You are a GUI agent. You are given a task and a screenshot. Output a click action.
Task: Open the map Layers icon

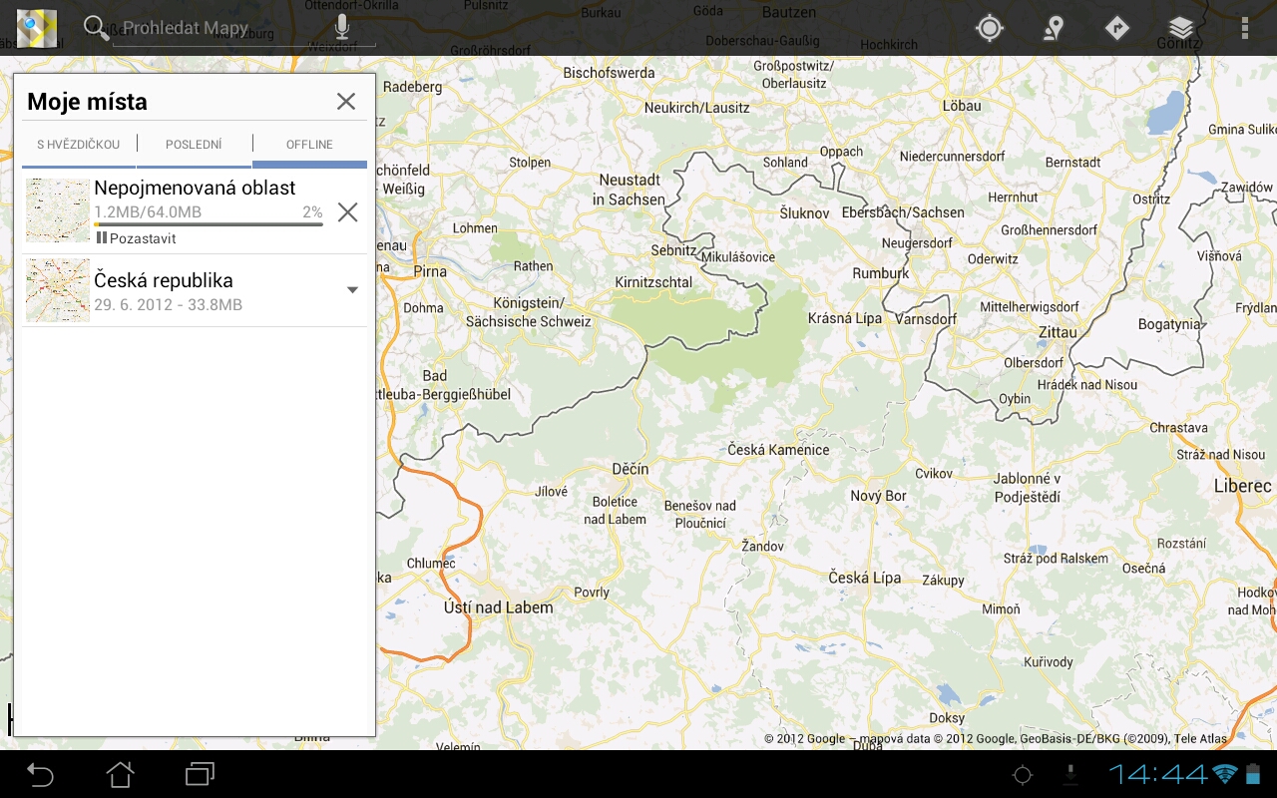[x=1181, y=28]
